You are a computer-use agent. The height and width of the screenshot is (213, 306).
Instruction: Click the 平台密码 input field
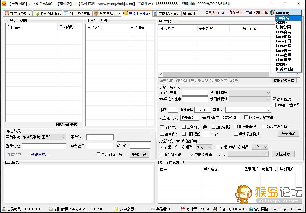click(100, 146)
